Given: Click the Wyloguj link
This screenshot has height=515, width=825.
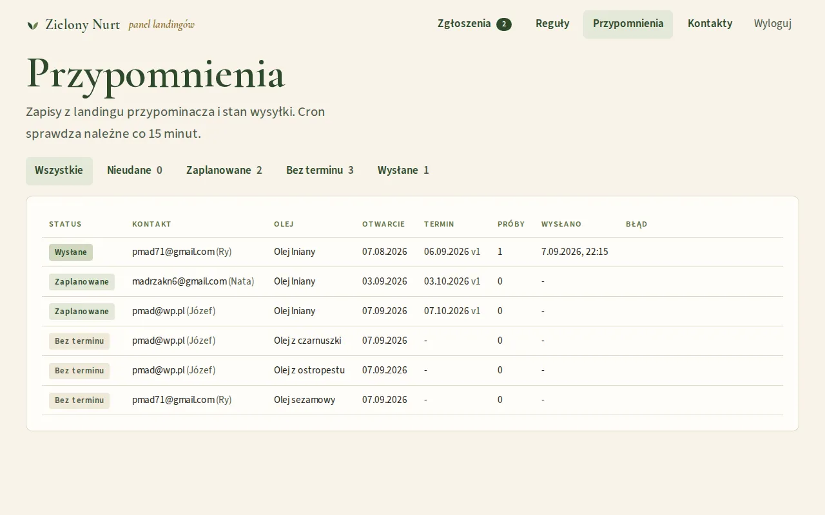Looking at the screenshot, I should point(773,24).
